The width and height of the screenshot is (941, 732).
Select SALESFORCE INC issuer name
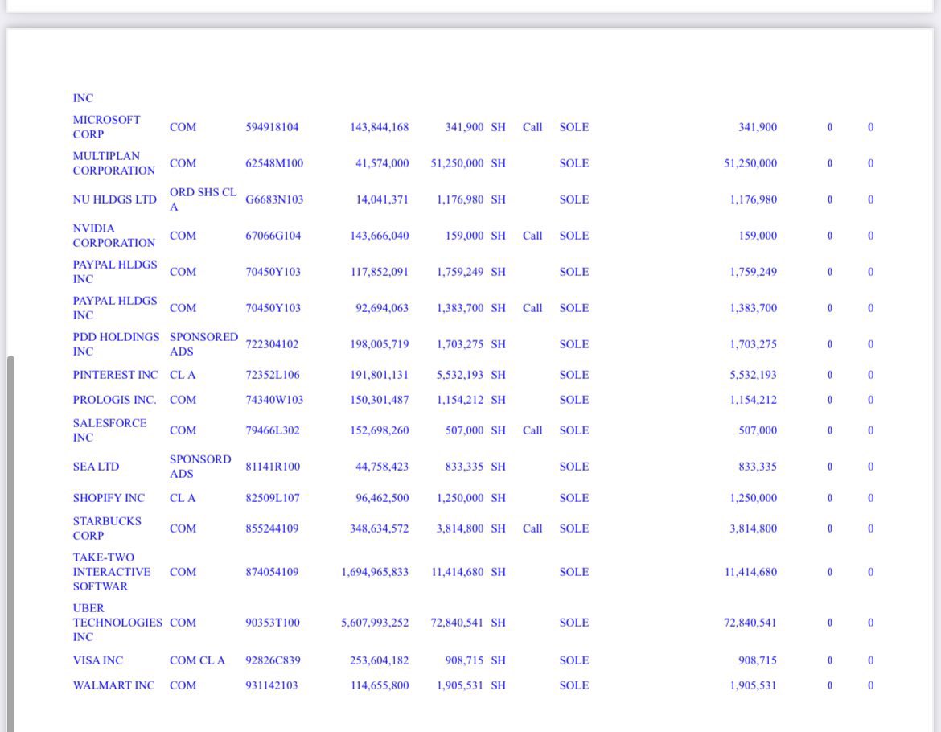click(110, 430)
